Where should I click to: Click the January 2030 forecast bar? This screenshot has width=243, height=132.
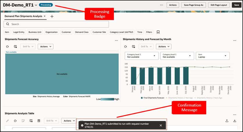click(134, 76)
